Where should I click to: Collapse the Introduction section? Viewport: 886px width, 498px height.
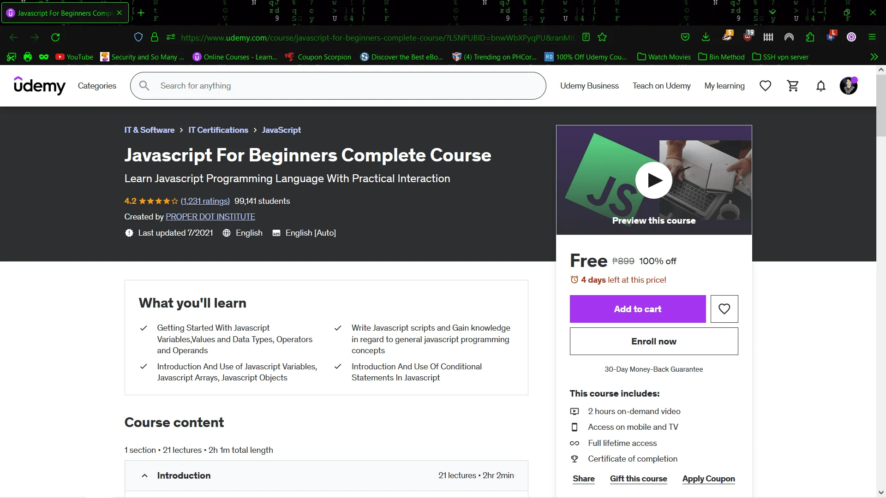click(x=144, y=475)
